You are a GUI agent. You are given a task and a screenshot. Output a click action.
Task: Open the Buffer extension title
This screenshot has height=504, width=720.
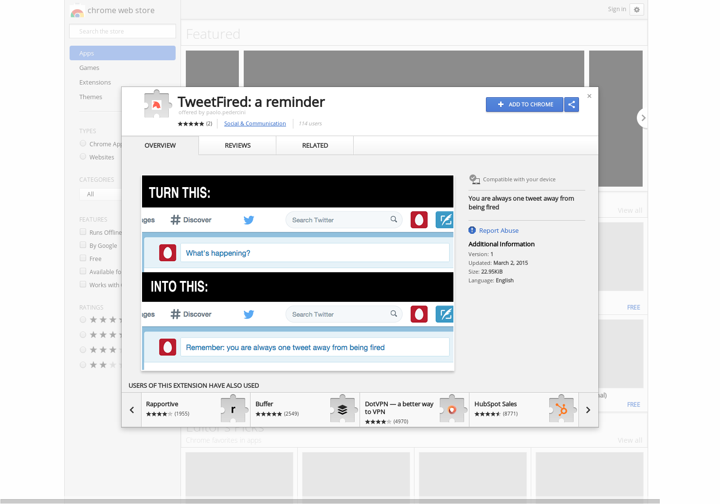tap(264, 404)
